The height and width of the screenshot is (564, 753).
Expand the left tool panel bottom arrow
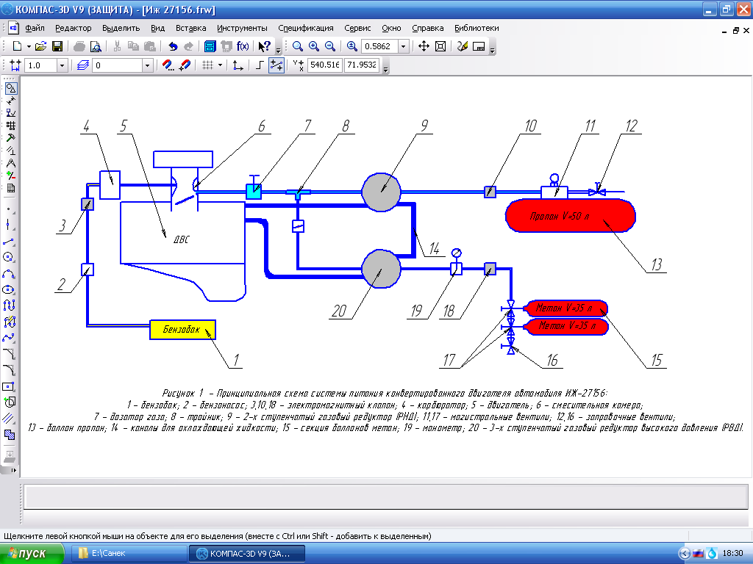[13, 470]
